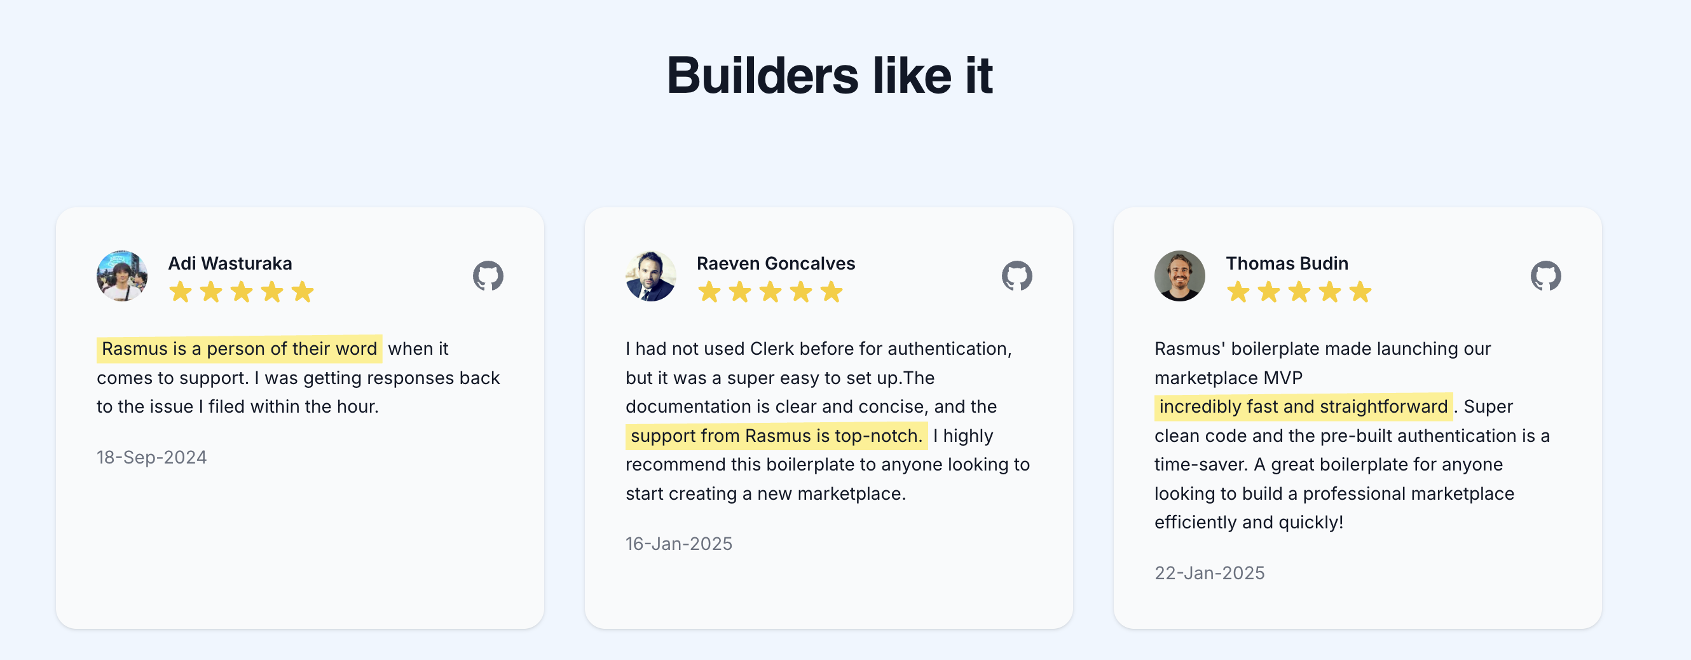Select the date 22-Jan-2025 on Thomas's card
The height and width of the screenshot is (660, 1691).
pos(1208,573)
